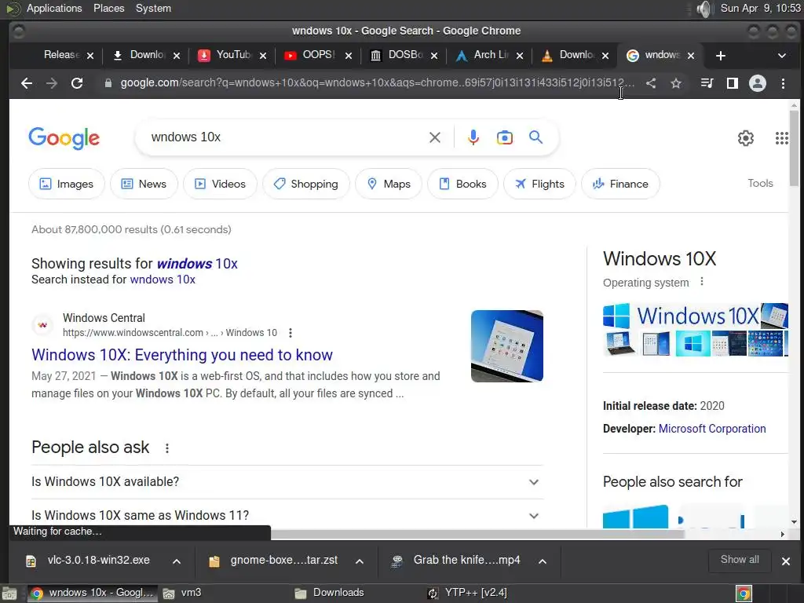Click the forward navigation arrow

pyautogui.click(x=52, y=83)
